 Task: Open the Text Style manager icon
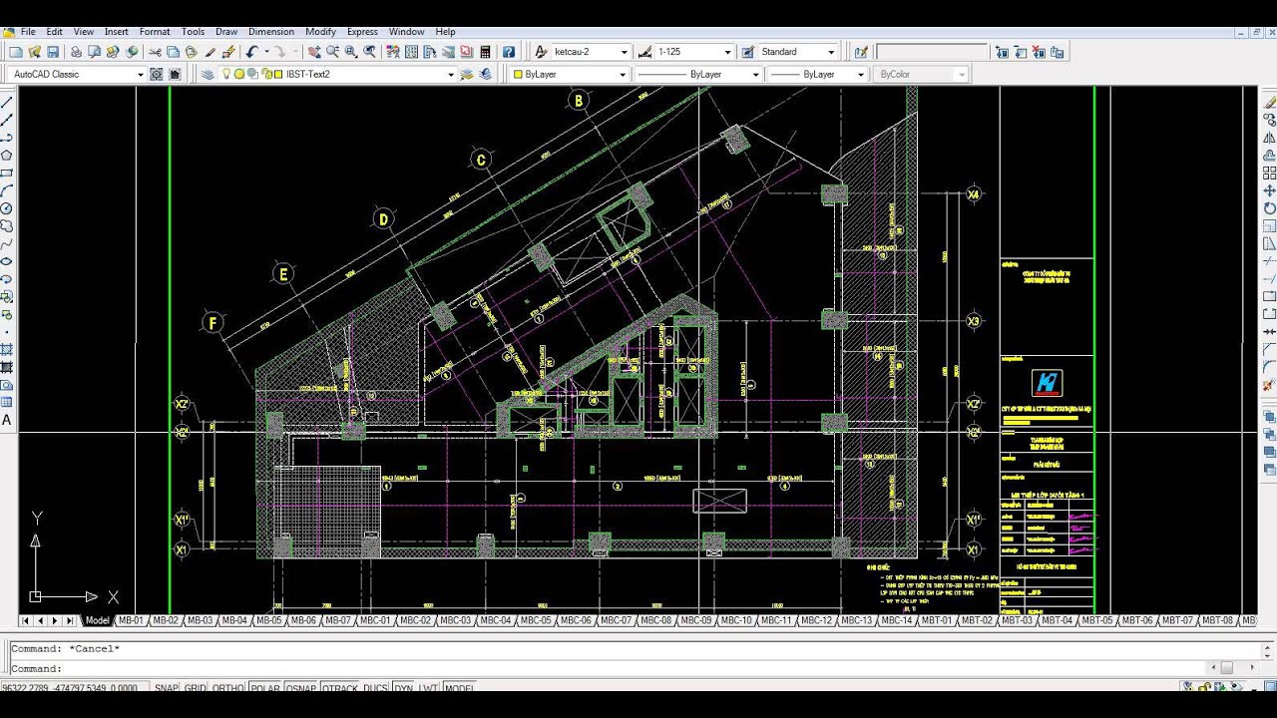click(542, 52)
